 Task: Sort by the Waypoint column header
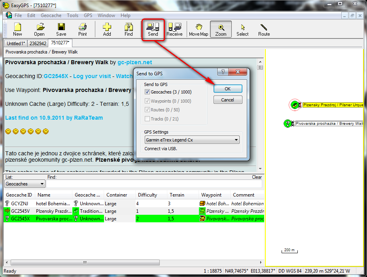(x=215, y=195)
